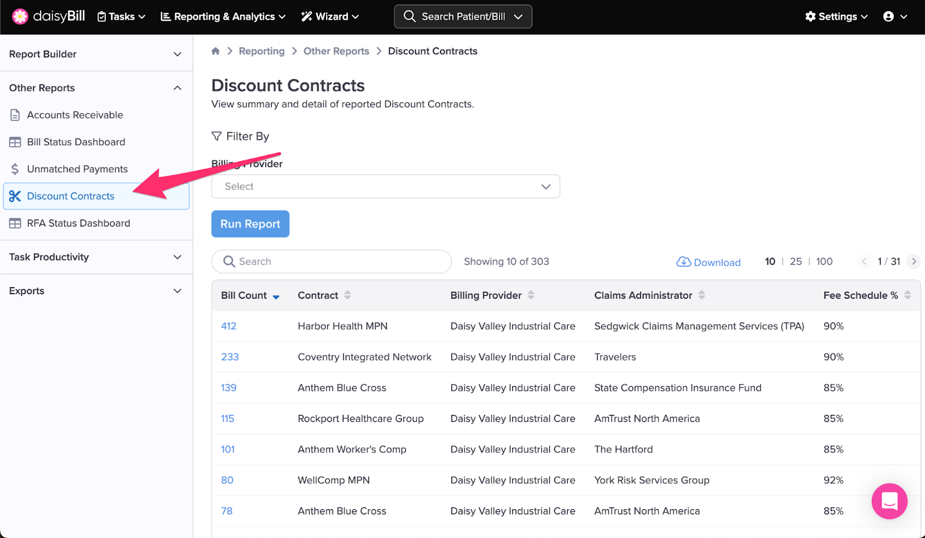Viewport: 925px width, 538px height.
Task: Show 25 rows per page
Action: click(795, 262)
